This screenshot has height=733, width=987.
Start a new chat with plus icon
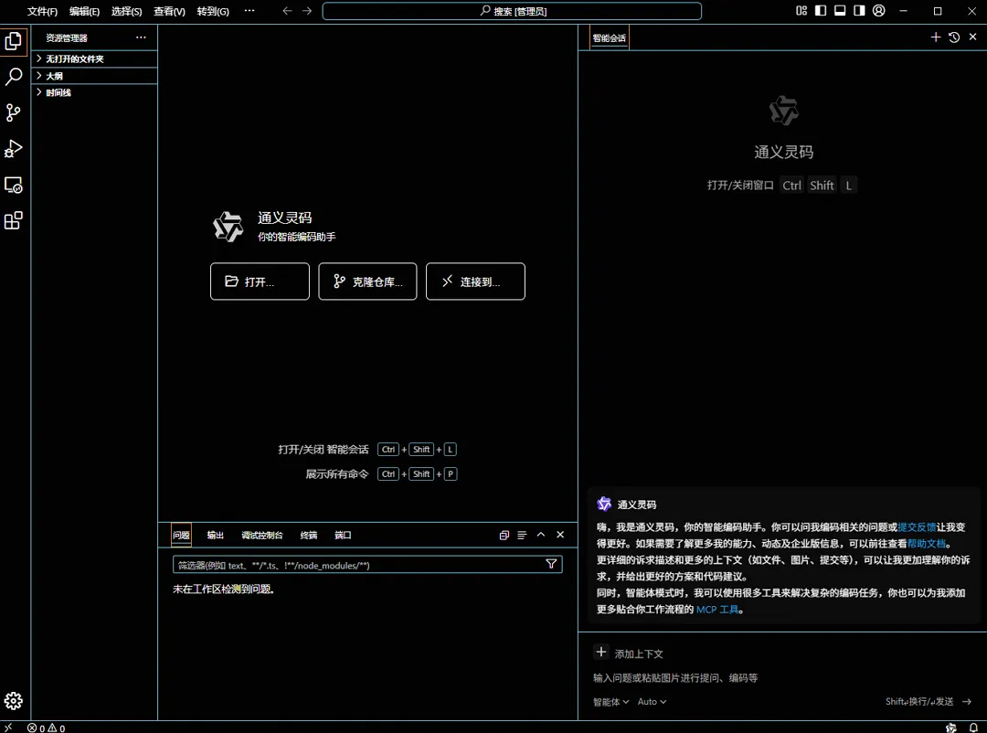coord(936,37)
